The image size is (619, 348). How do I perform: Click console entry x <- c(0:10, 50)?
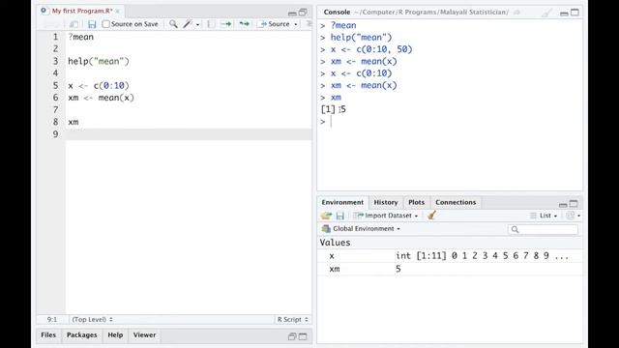(371, 49)
